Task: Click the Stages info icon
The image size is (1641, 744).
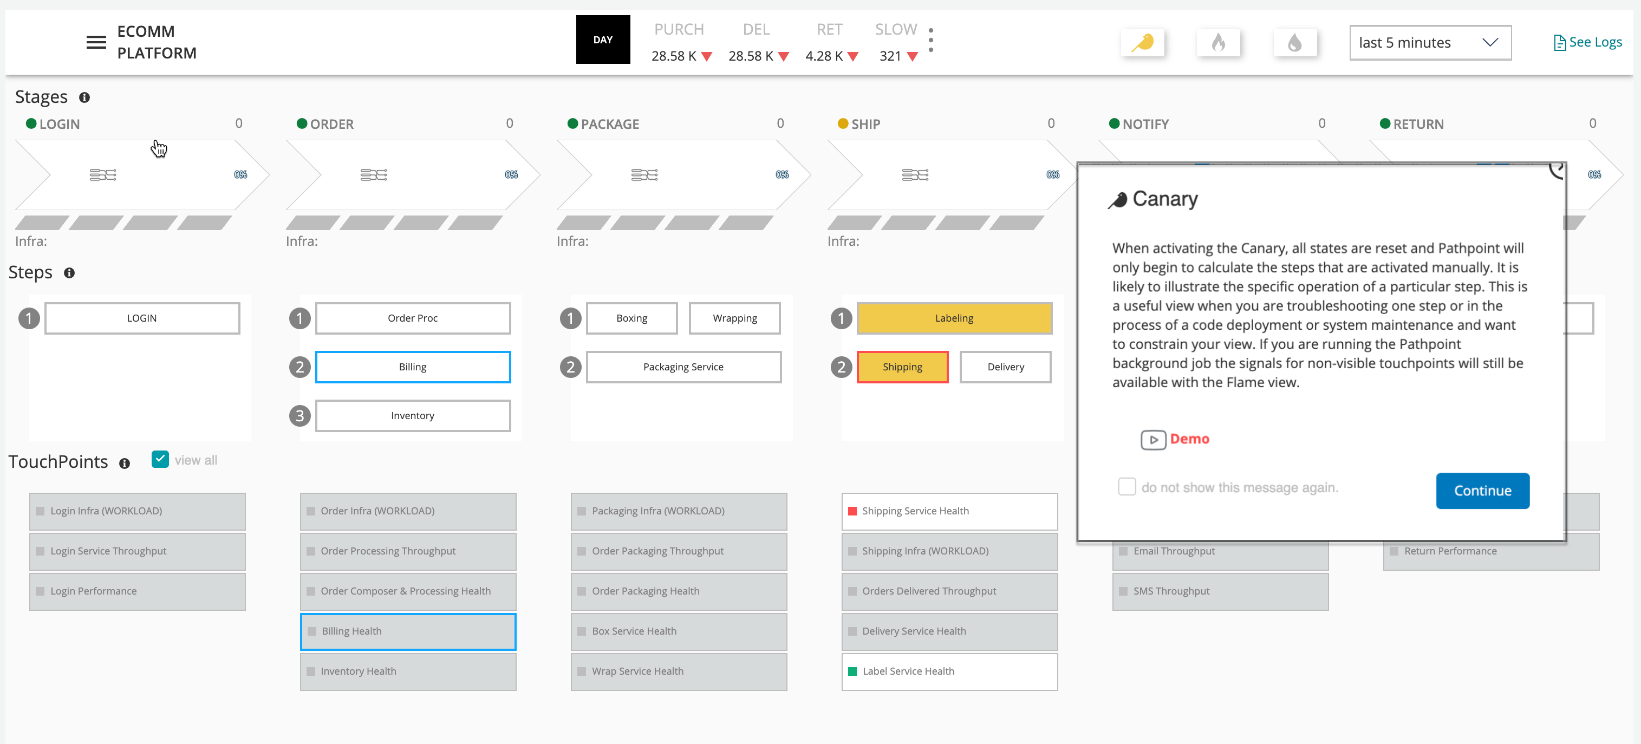Action: tap(84, 97)
